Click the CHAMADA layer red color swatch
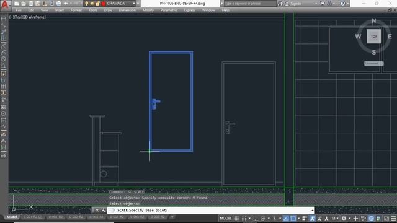 104,4
